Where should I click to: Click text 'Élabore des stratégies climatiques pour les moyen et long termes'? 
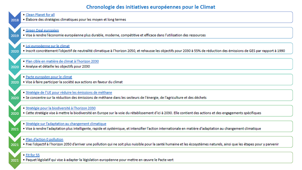76,19
